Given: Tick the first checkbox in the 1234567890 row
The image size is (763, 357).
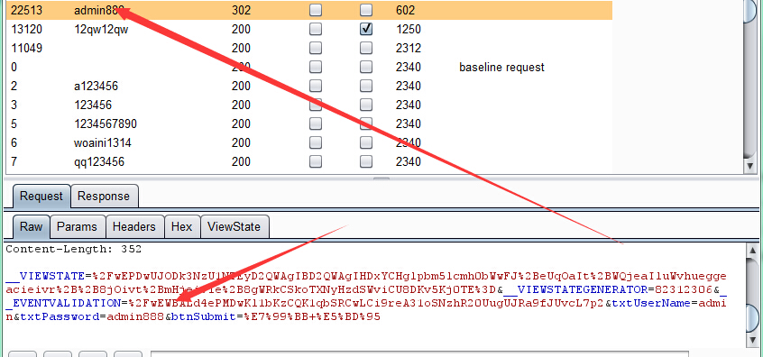Looking at the screenshot, I should [316, 124].
